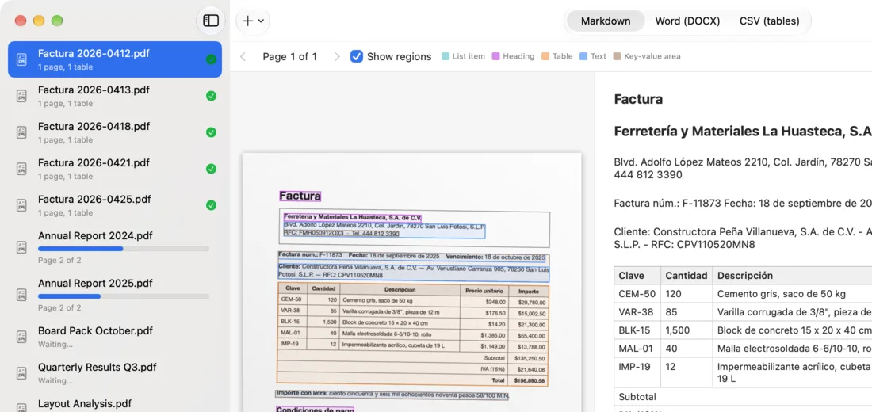Click the Clave column header
The image size is (872, 412).
(637, 276)
